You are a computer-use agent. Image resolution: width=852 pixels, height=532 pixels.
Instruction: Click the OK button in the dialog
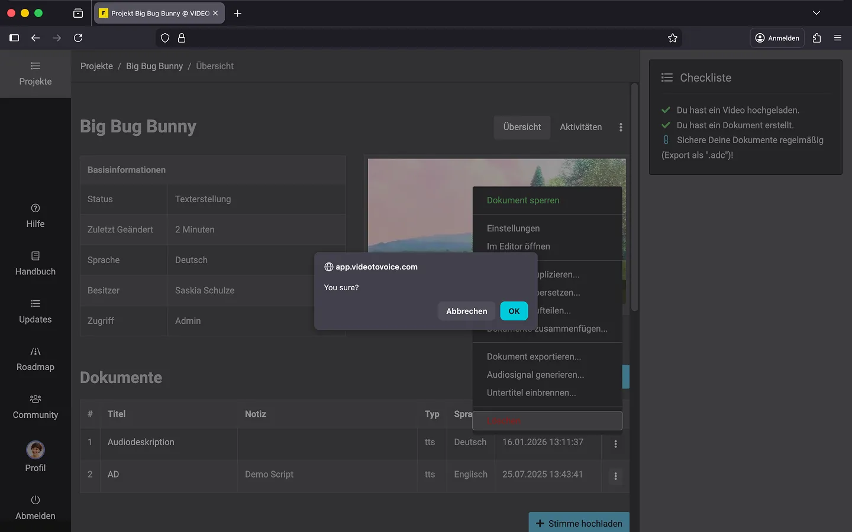[x=514, y=311]
